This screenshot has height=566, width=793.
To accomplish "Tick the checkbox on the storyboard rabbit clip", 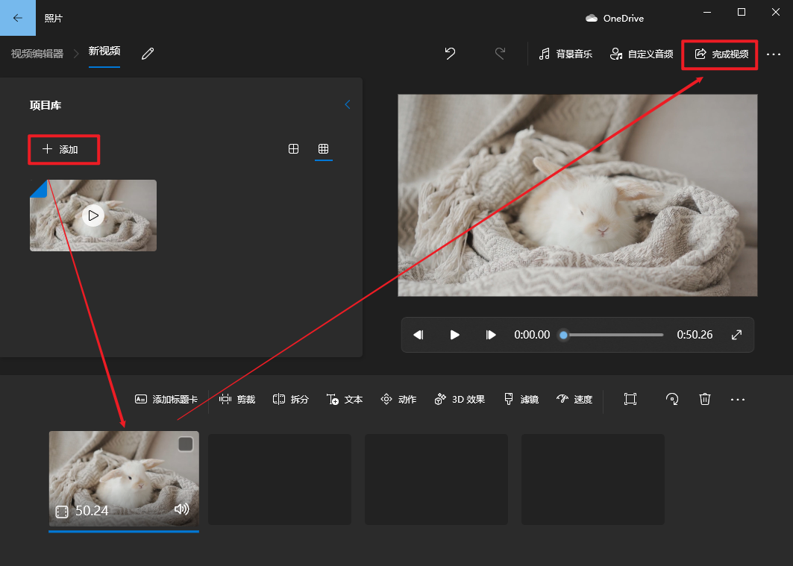I will [x=186, y=444].
